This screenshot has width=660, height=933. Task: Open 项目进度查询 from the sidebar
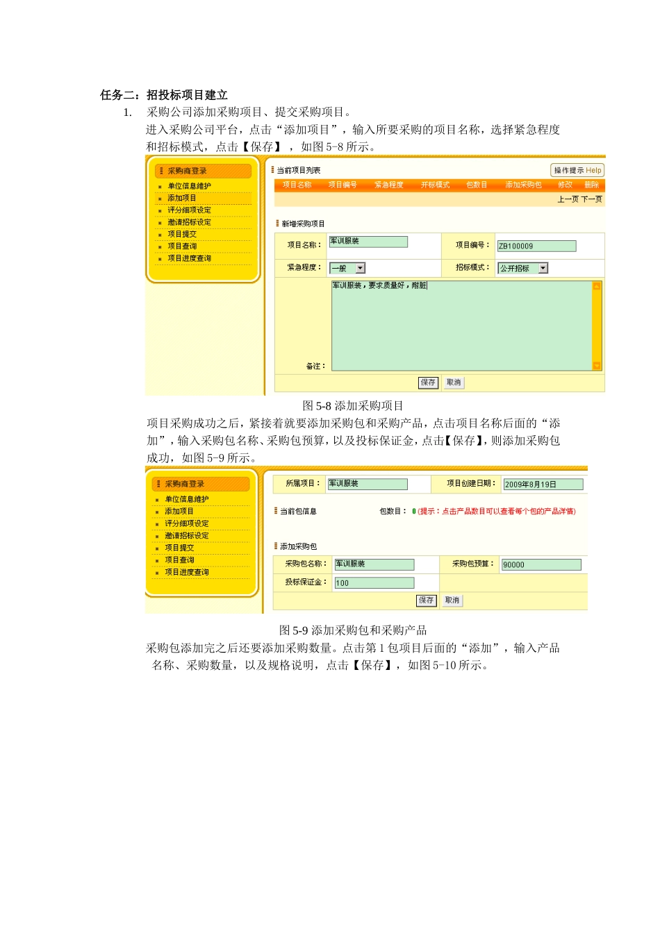[189, 258]
